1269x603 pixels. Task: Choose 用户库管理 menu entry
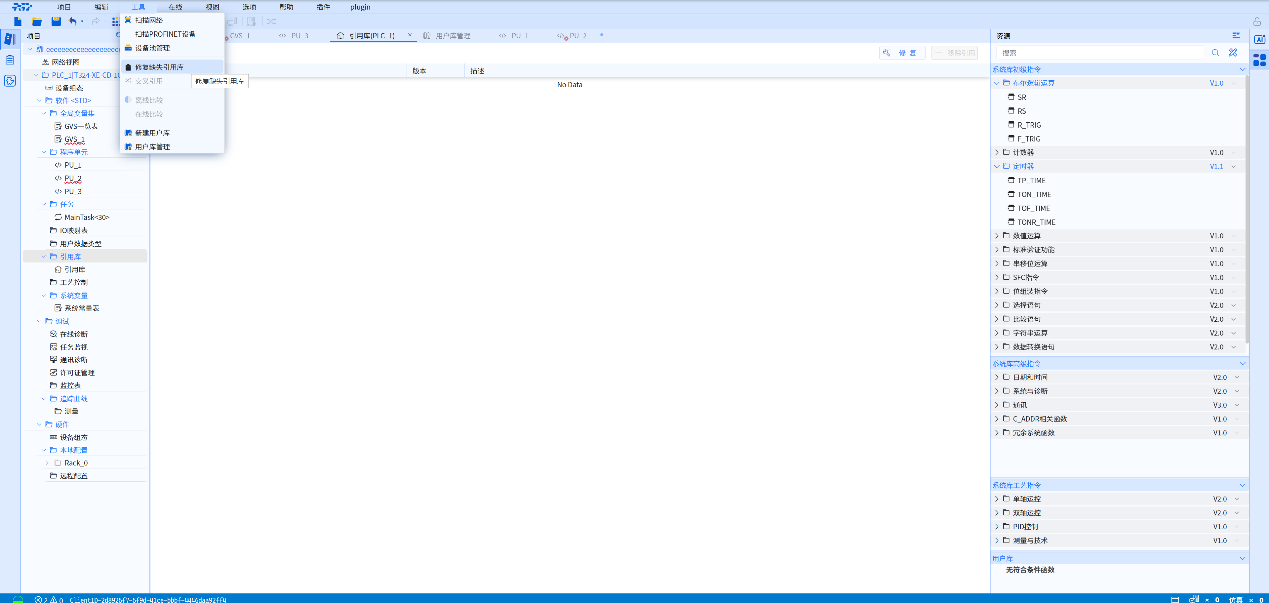coord(152,147)
